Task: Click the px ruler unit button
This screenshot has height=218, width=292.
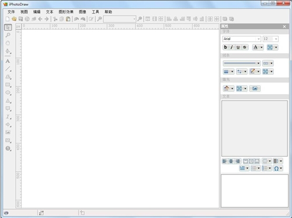Action: [x=18, y=26]
